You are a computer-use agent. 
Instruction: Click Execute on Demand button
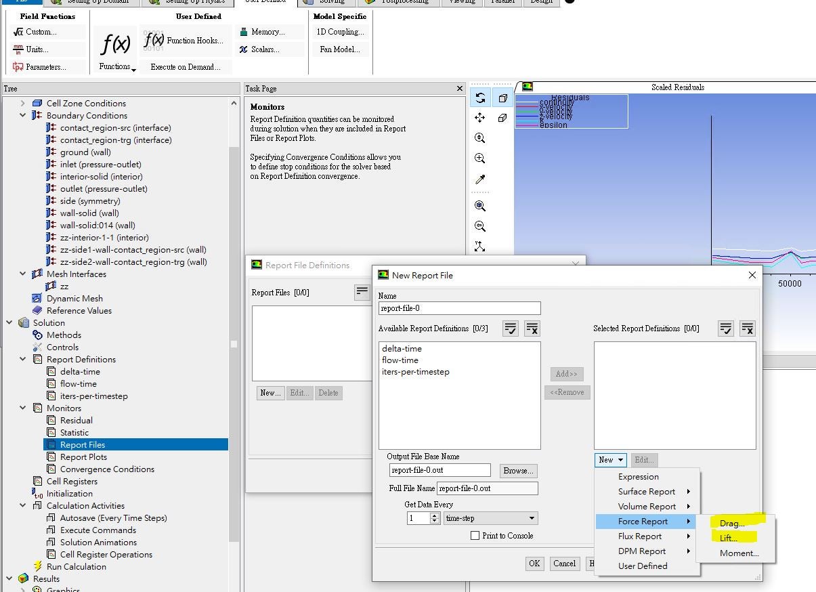tap(185, 67)
